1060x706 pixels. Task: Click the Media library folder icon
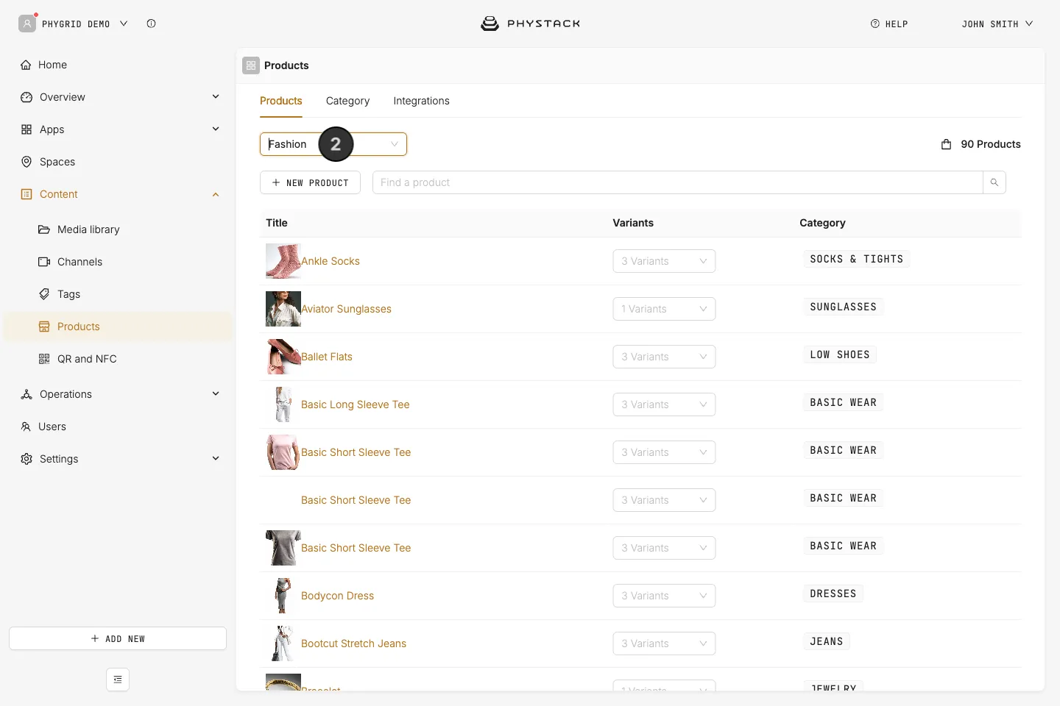point(44,229)
